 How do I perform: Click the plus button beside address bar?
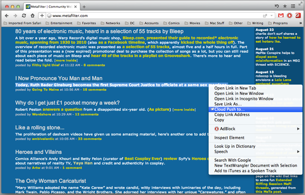point(42,16)
